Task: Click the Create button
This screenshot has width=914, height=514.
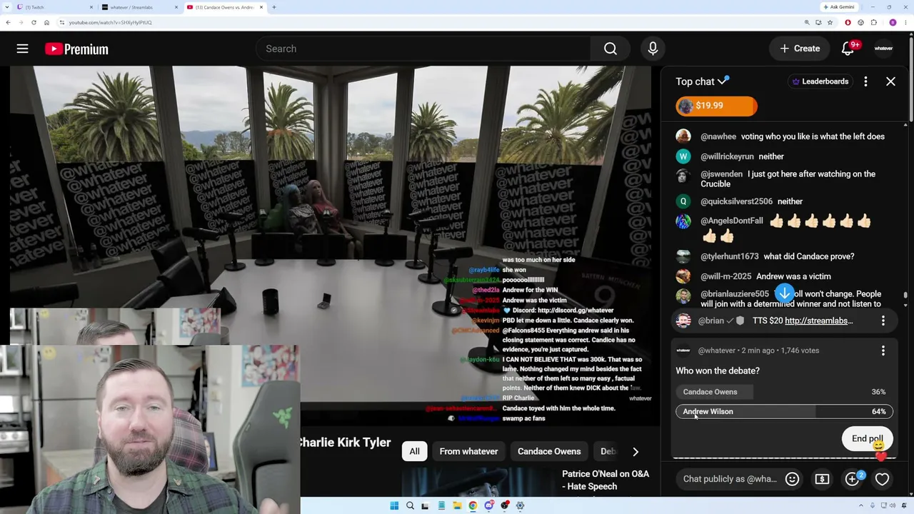Action: click(x=800, y=49)
